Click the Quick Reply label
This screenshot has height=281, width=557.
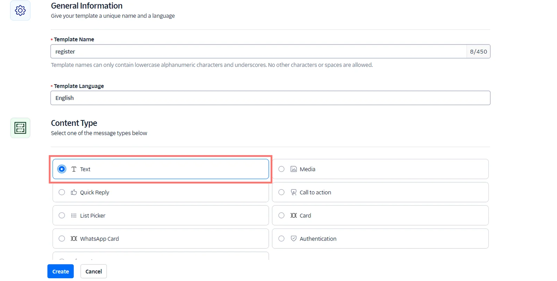(94, 192)
